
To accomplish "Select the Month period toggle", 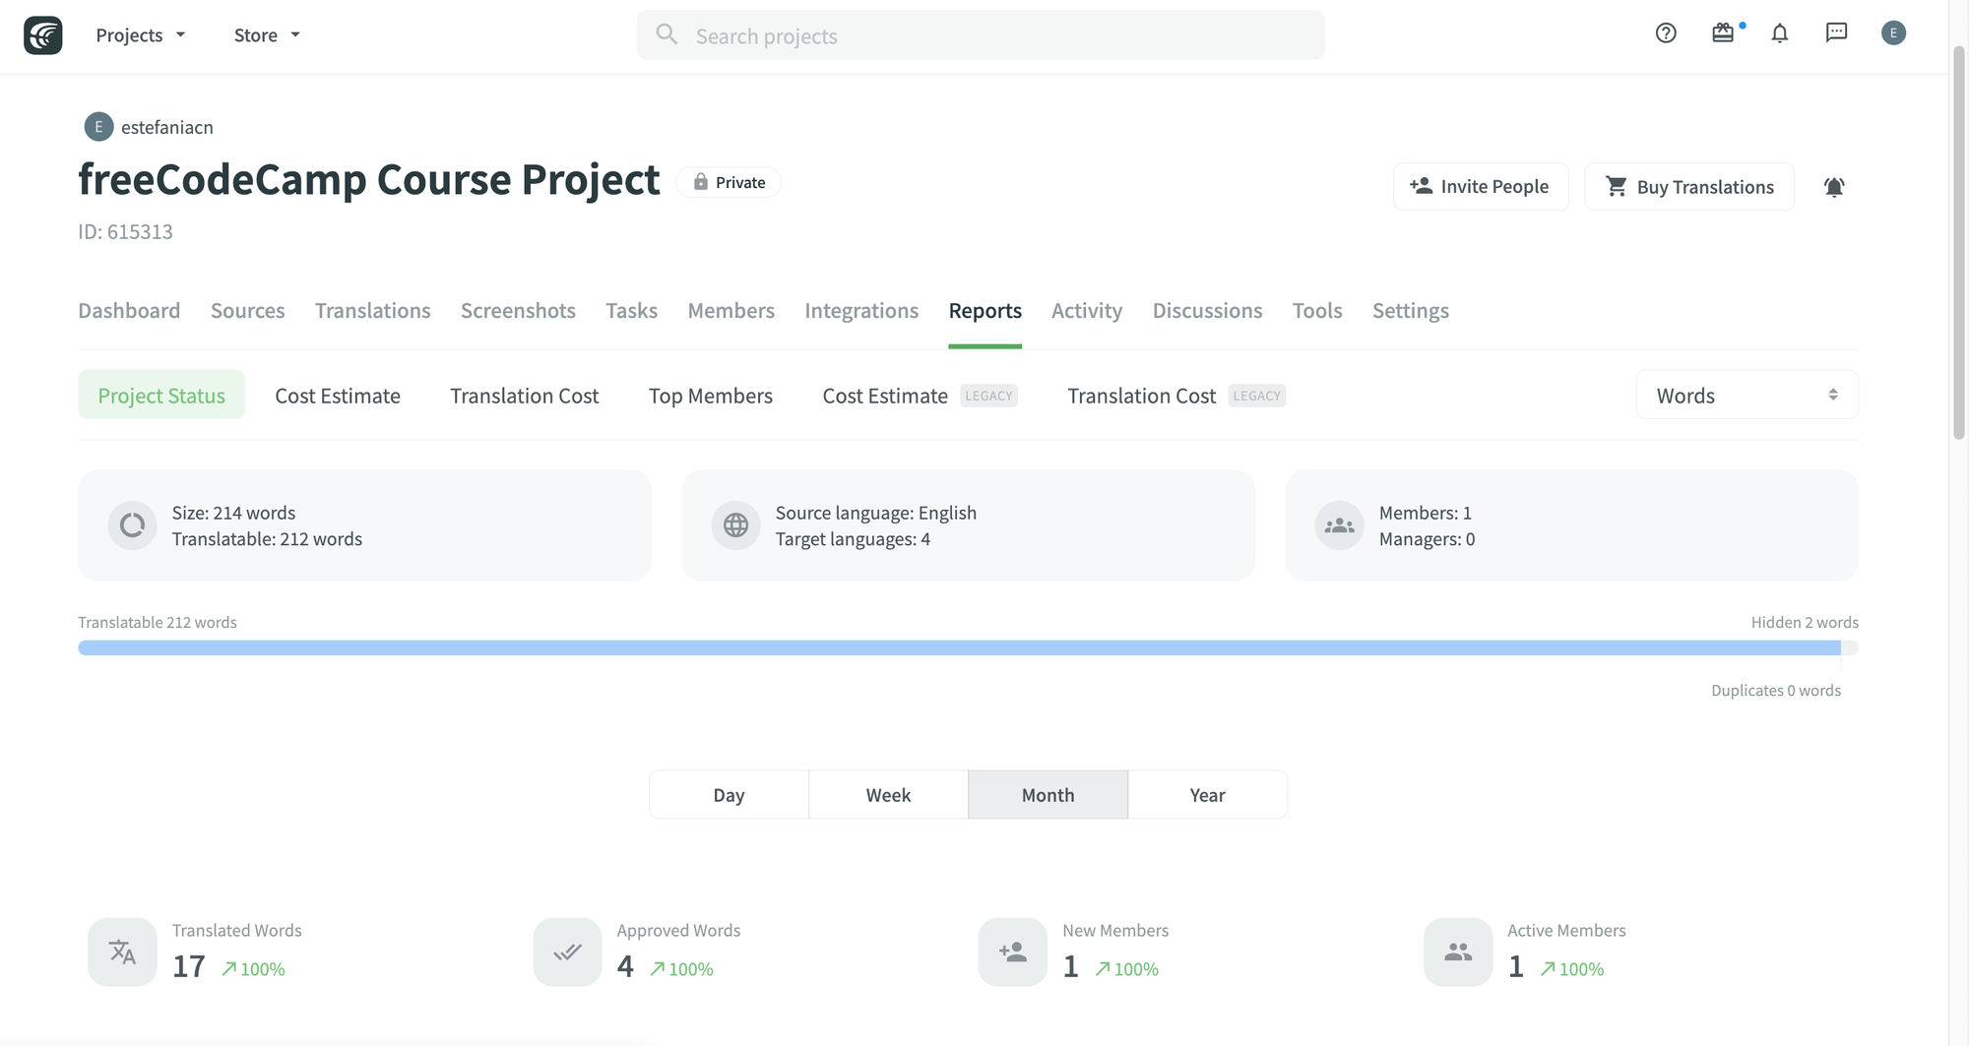I will 1048,795.
